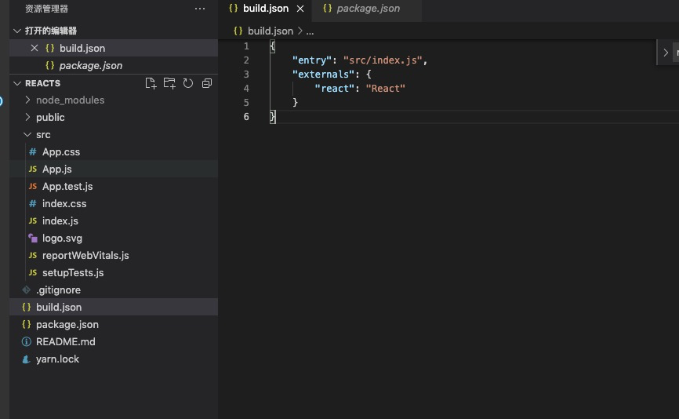Click the JS icon beside App.js
The width and height of the screenshot is (679, 419).
coord(32,169)
